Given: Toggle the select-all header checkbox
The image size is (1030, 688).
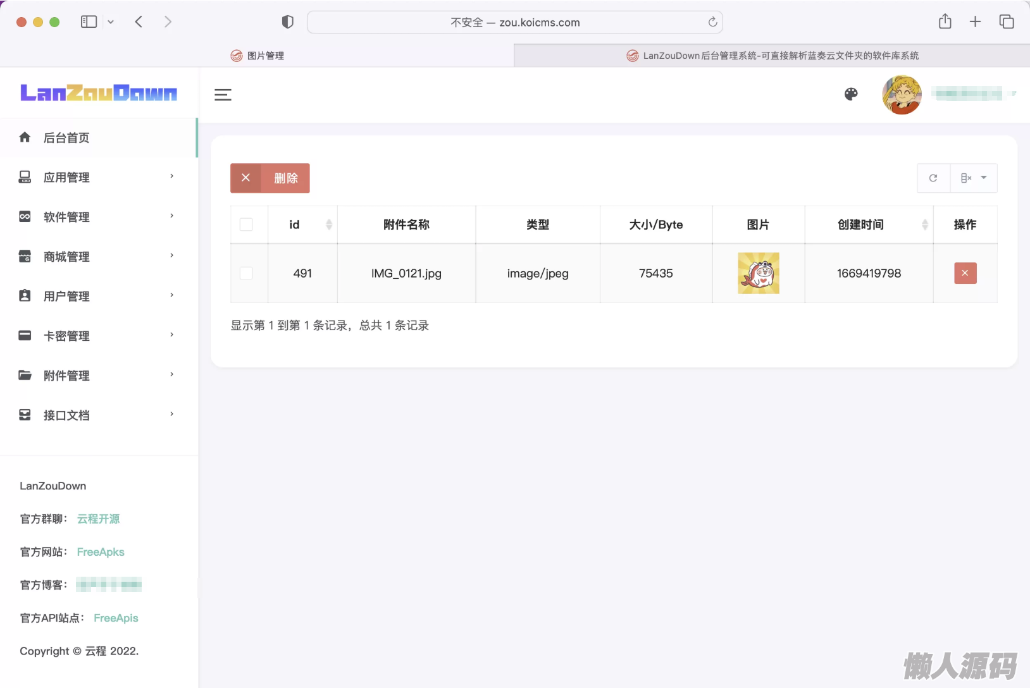Looking at the screenshot, I should (246, 224).
